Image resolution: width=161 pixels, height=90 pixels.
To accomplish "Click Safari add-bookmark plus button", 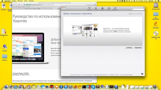I will coord(22,5).
